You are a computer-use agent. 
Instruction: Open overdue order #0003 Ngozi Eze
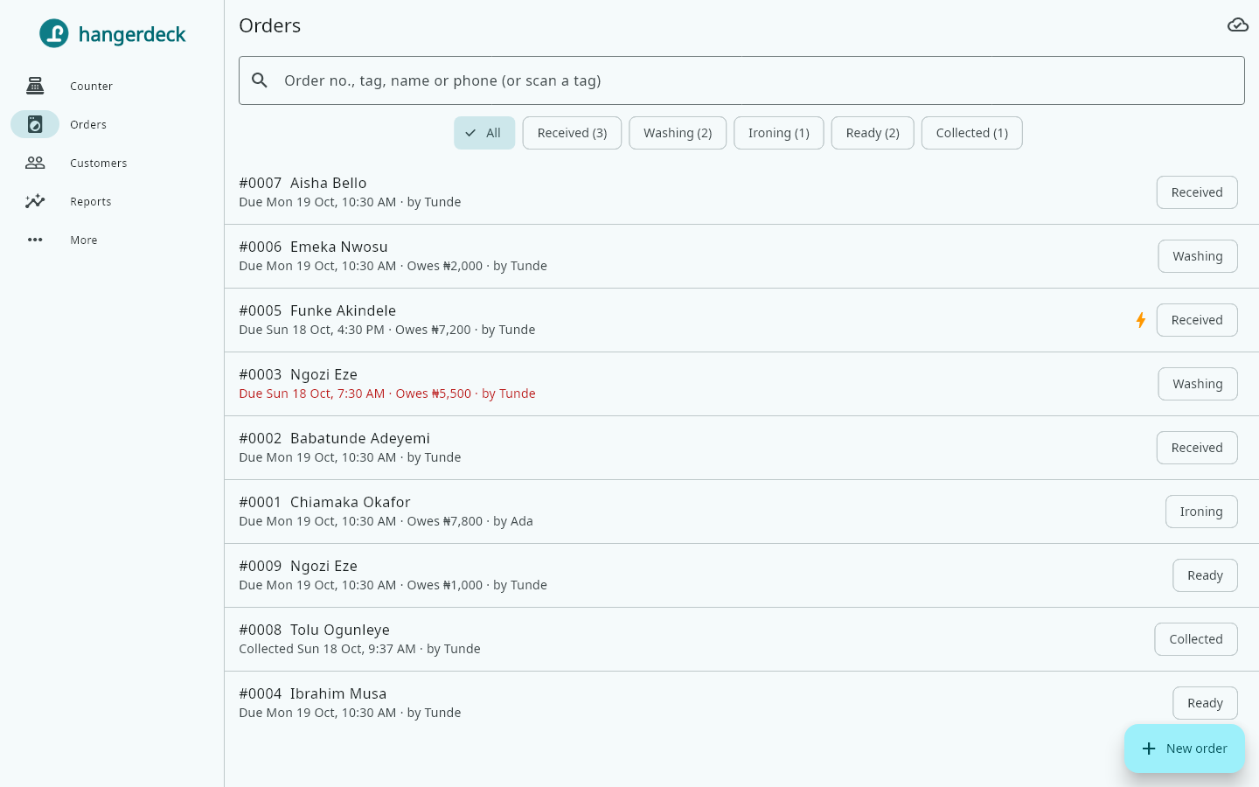[741, 384]
